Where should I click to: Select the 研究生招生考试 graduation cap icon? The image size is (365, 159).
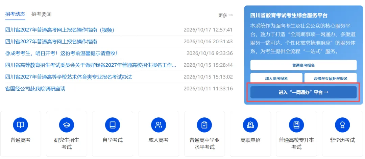point(66,125)
